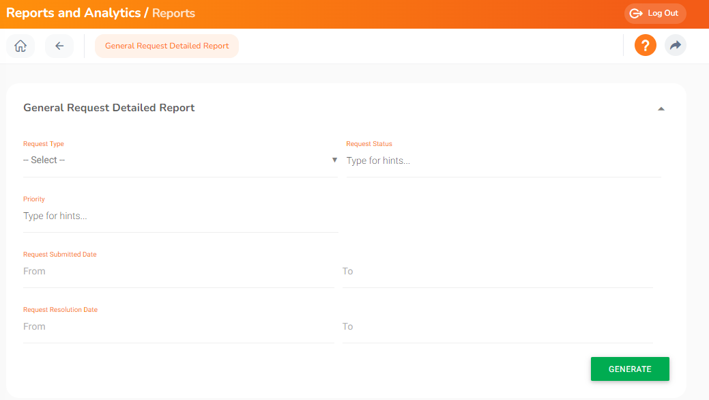
Task: Click the Request Resolution Date From field
Action: [177, 327]
